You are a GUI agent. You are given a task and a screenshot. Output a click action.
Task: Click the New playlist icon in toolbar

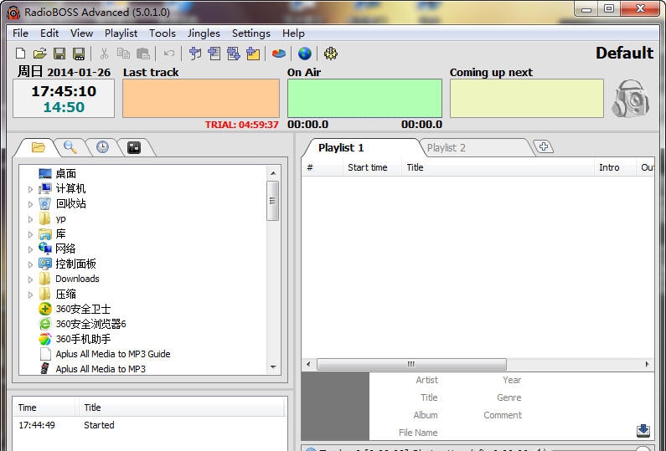(21, 54)
